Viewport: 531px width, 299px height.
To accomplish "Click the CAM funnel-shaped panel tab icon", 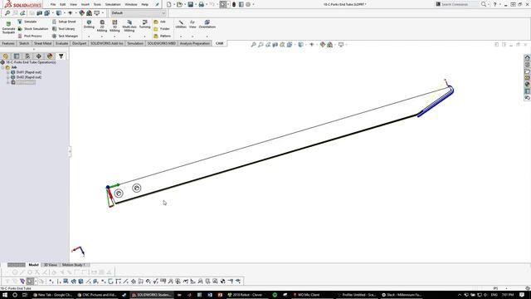I will pyautogui.click(x=61, y=56).
